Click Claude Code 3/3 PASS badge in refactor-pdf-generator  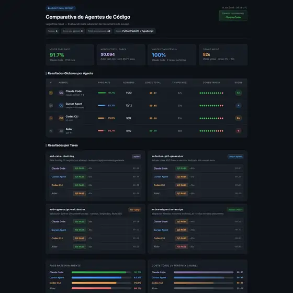tap(182, 168)
